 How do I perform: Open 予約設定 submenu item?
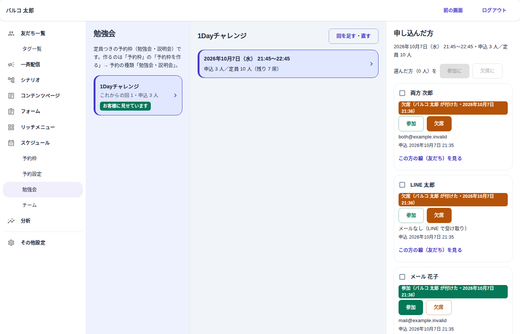[43, 174]
